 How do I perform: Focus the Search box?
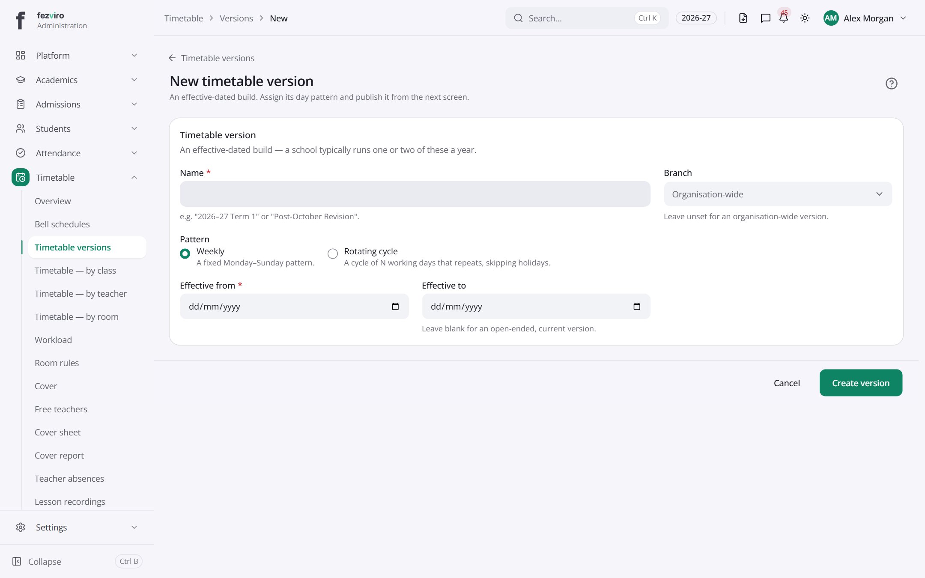click(587, 18)
